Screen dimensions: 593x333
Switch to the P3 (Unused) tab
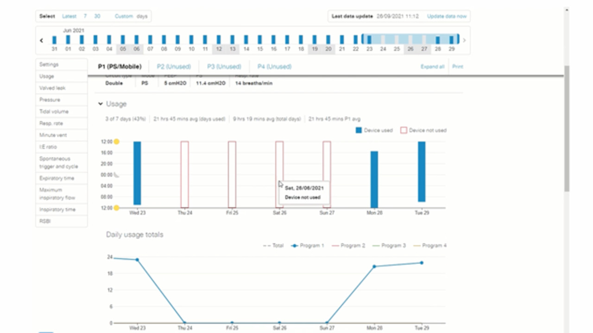point(224,67)
